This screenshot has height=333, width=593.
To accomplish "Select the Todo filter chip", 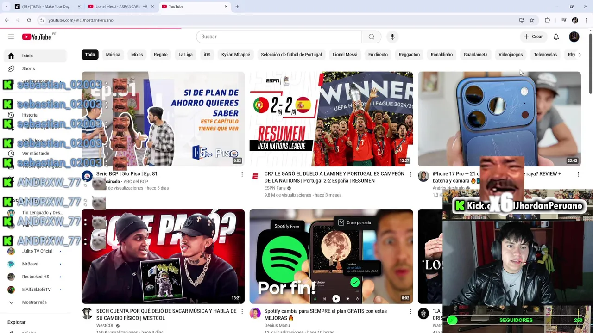I will click(x=90, y=55).
